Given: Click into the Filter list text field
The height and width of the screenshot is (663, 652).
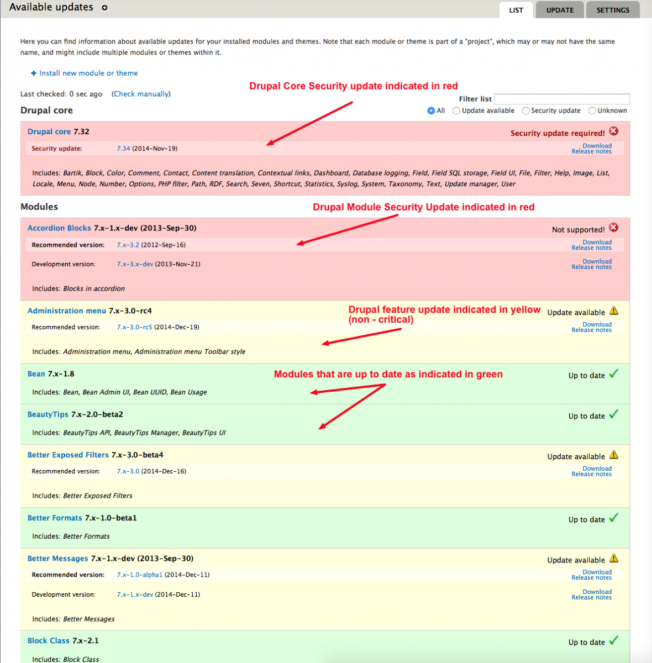Looking at the screenshot, I should [562, 99].
